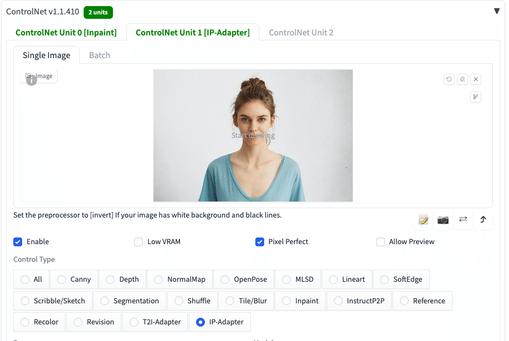Select the Shuffle control type
The image size is (509, 341).
click(193, 301)
